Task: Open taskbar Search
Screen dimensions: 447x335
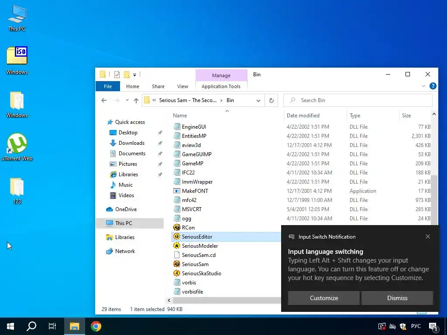Action: 31,326
